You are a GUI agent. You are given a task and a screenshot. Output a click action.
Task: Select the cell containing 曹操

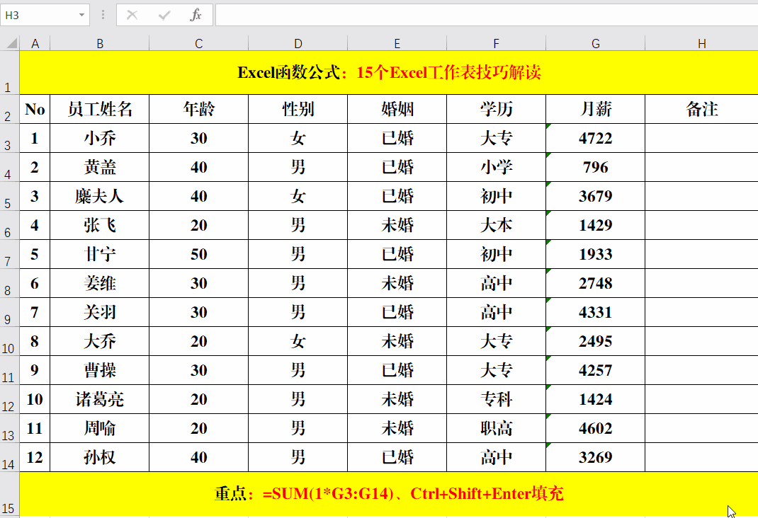coord(100,370)
